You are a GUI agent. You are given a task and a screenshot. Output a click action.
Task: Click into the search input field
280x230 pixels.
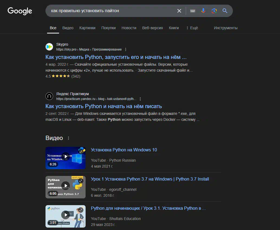coord(112,11)
